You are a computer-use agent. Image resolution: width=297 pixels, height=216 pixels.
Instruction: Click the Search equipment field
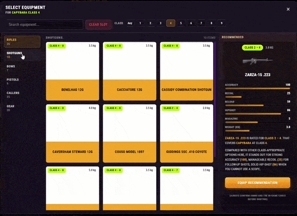point(45,25)
